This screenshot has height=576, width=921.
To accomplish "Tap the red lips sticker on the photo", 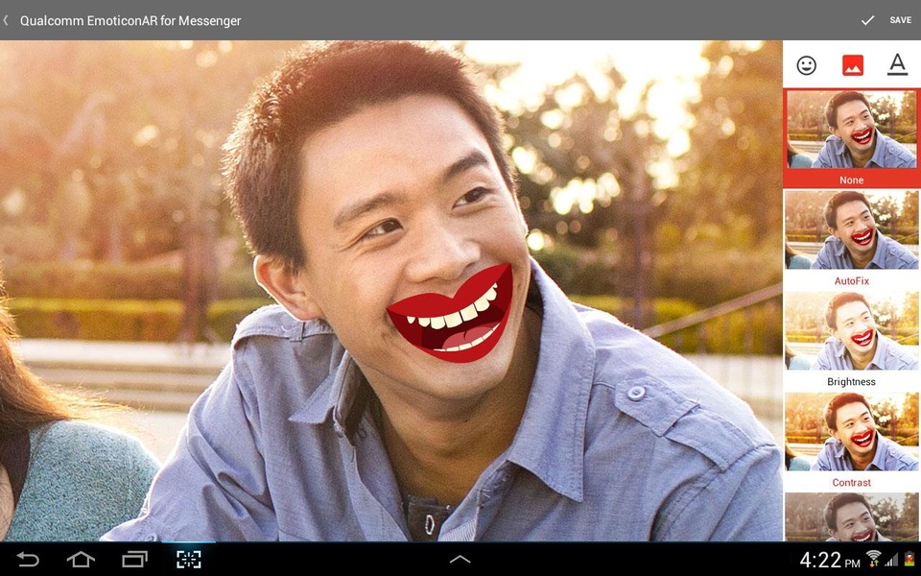I will coord(450,313).
